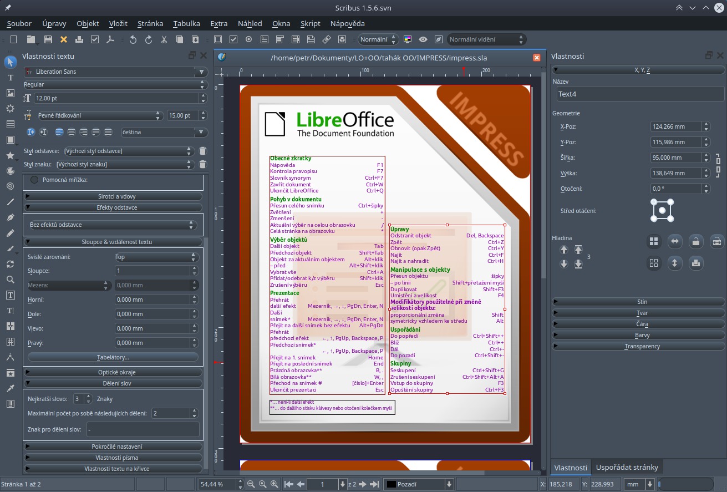Screen dimensions: 727x492
Task: Select the arrow selection tool
Action: [10, 62]
